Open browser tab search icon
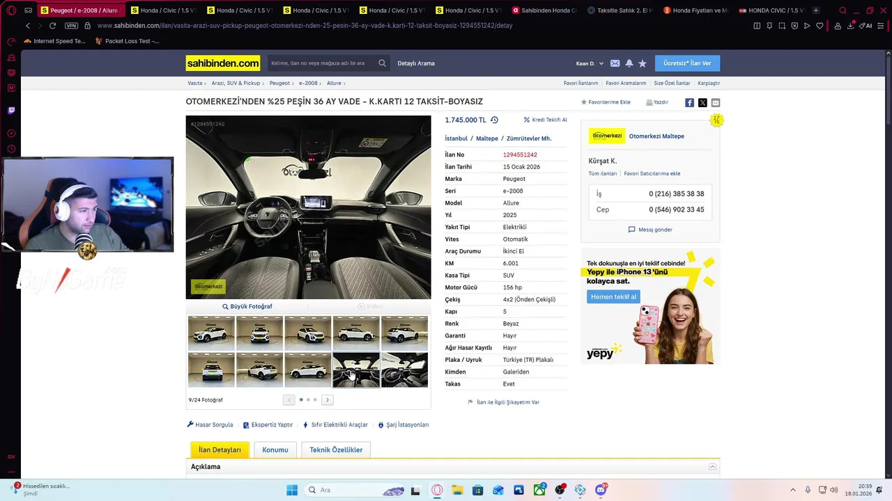The width and height of the screenshot is (892, 501). pyautogui.click(x=843, y=10)
